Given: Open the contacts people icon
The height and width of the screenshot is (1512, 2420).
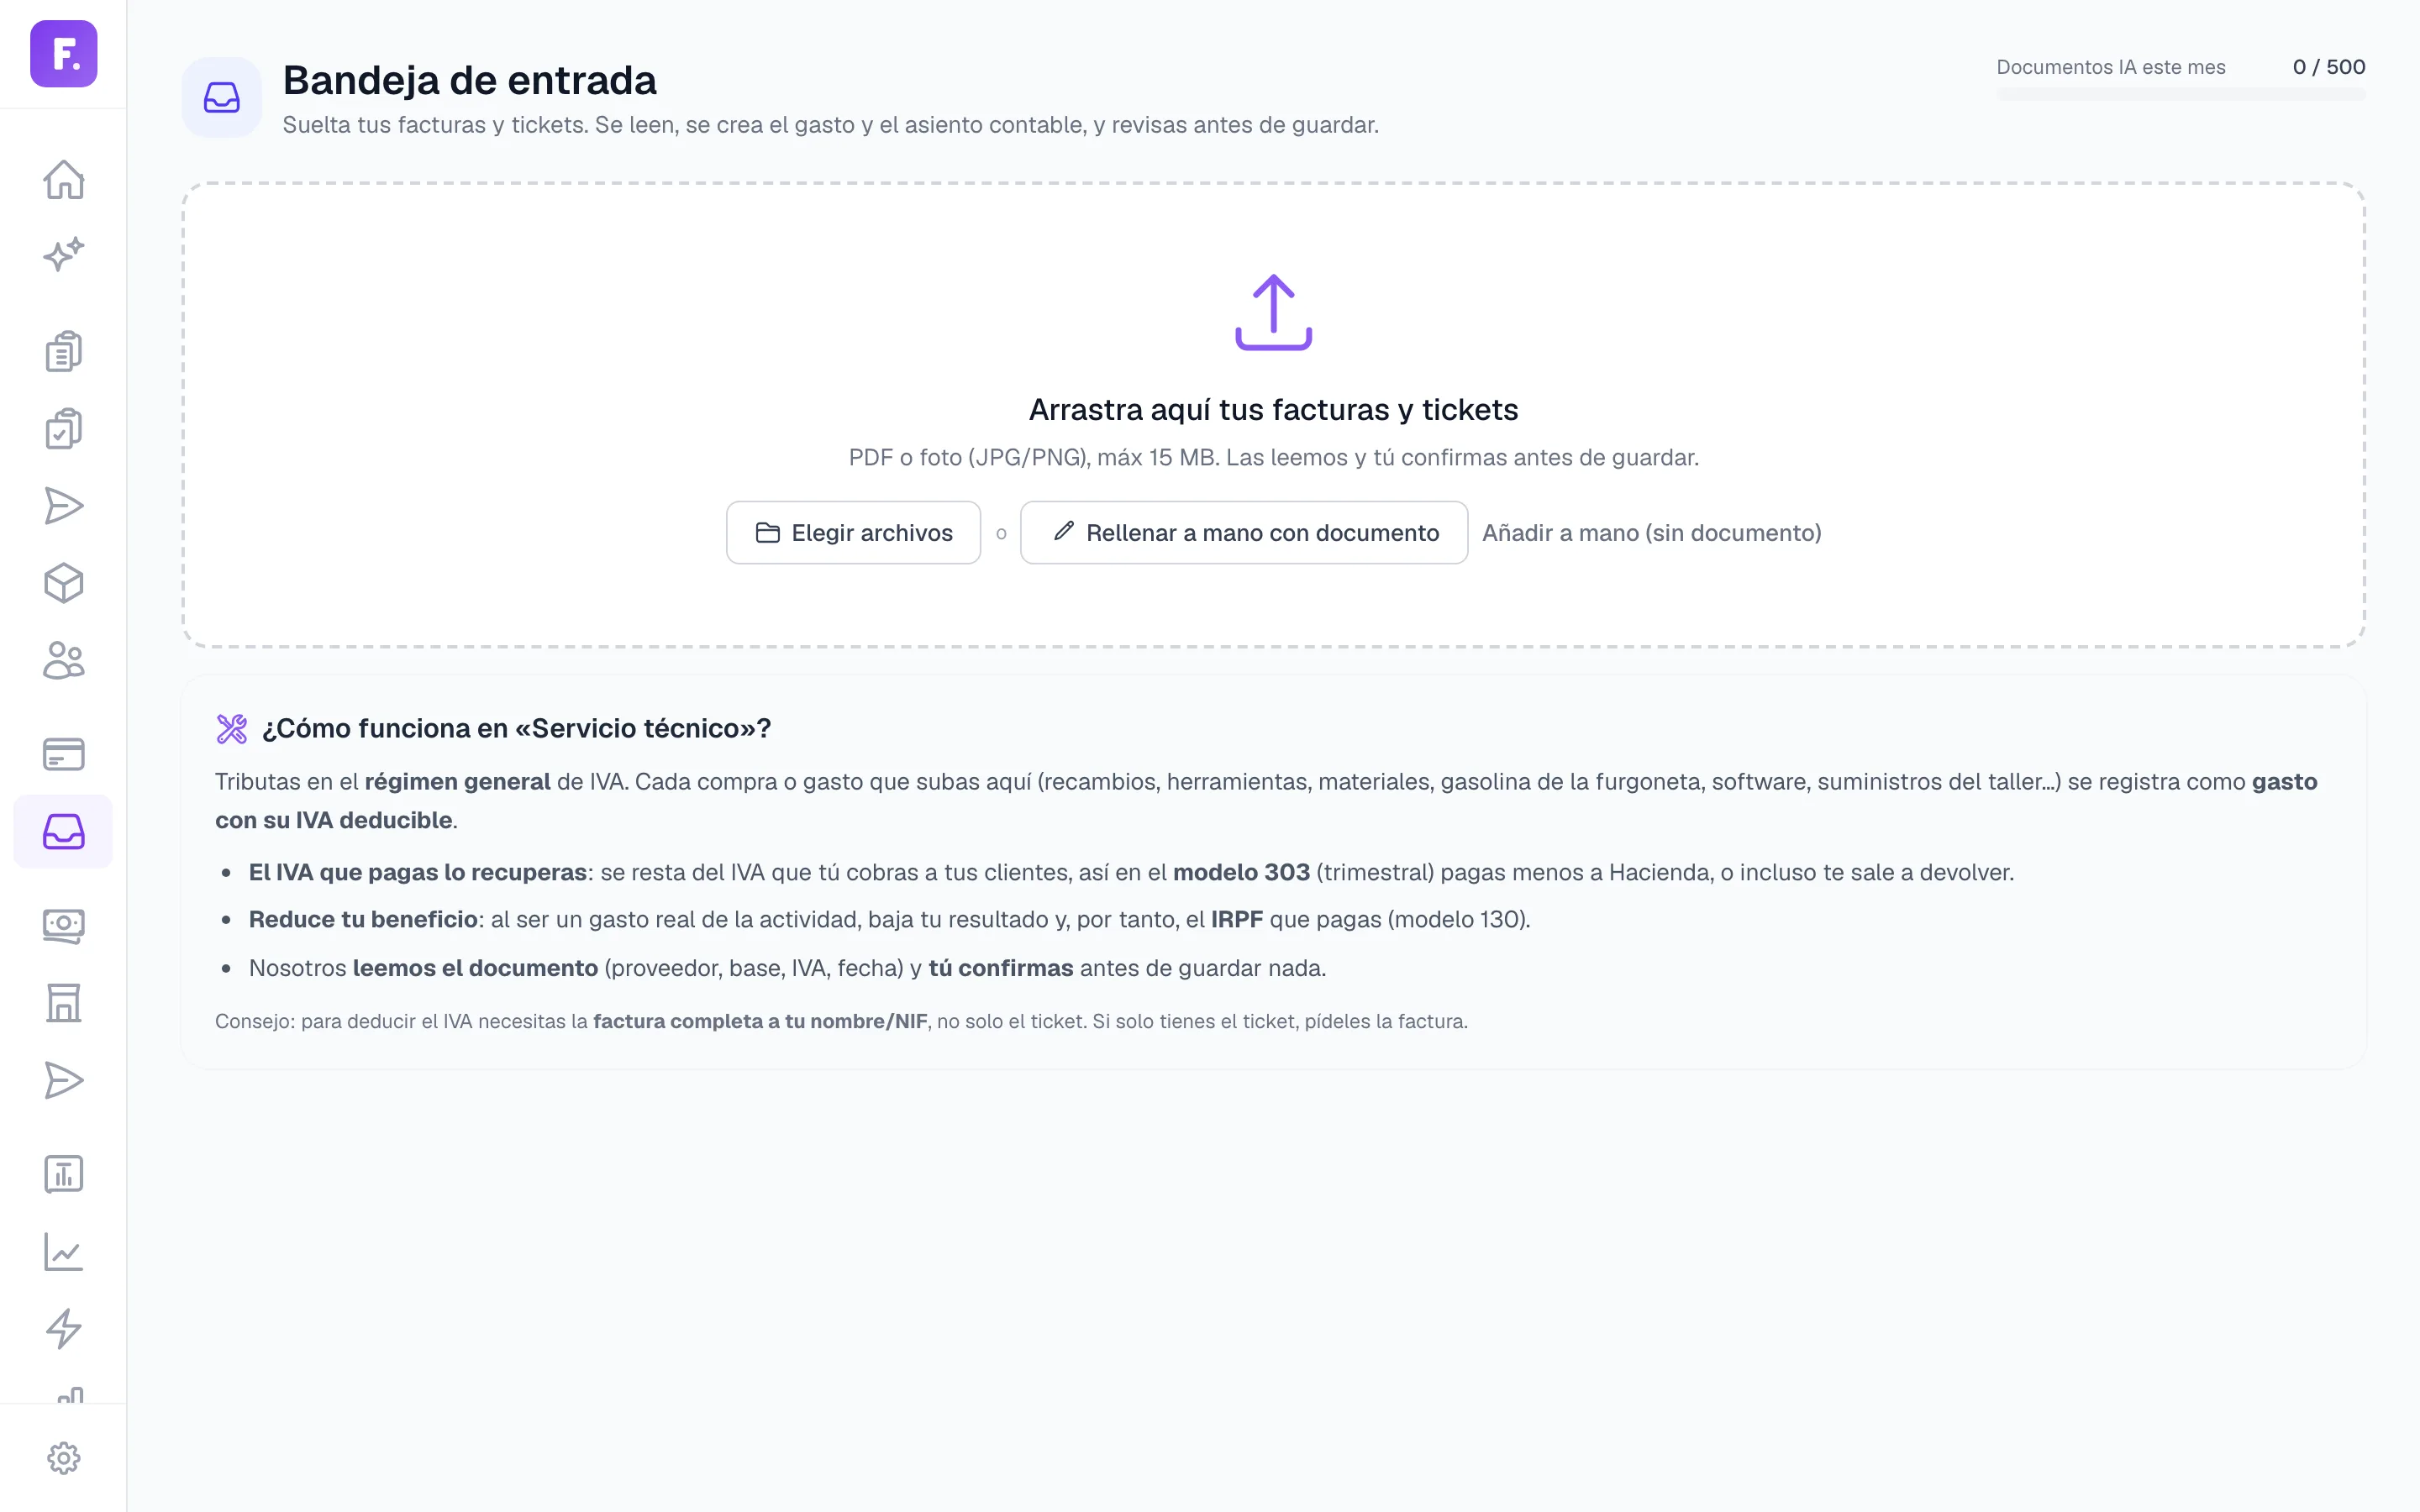Looking at the screenshot, I should pyautogui.click(x=63, y=660).
